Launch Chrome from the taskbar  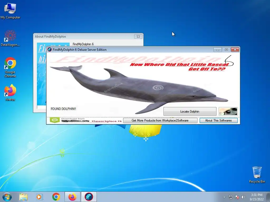point(56,197)
